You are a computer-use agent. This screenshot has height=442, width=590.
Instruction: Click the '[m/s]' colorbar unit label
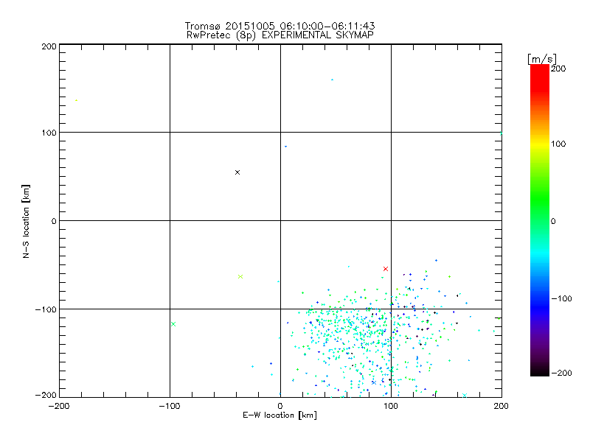click(x=542, y=59)
